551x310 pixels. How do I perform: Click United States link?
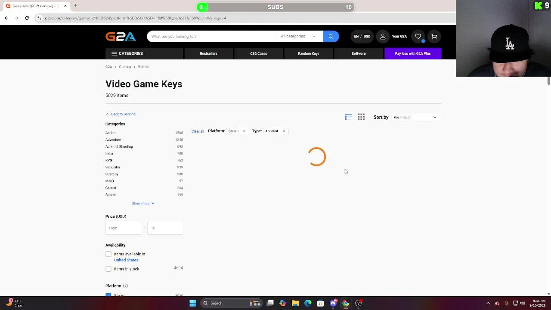pos(126,260)
